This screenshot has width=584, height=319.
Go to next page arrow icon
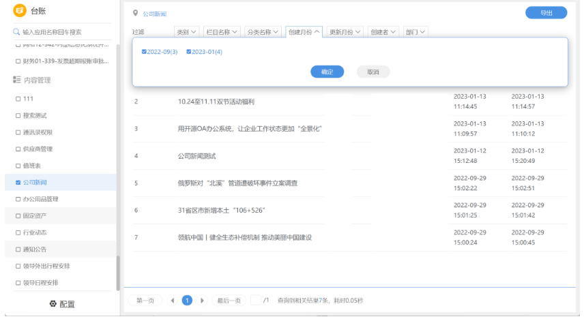202,301
